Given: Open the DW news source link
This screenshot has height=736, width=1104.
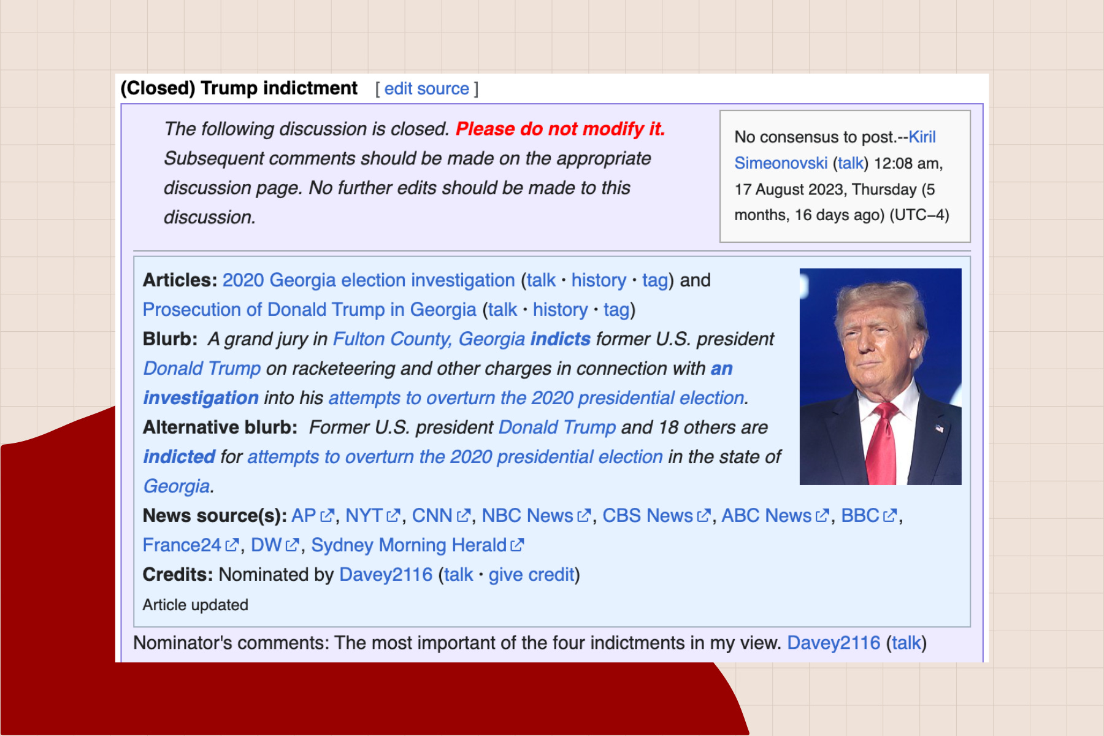Looking at the screenshot, I should tap(266, 545).
